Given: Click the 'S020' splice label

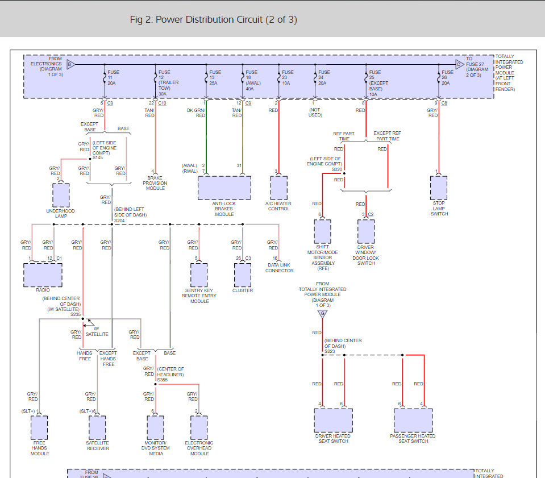Looking at the screenshot, I should point(336,169).
